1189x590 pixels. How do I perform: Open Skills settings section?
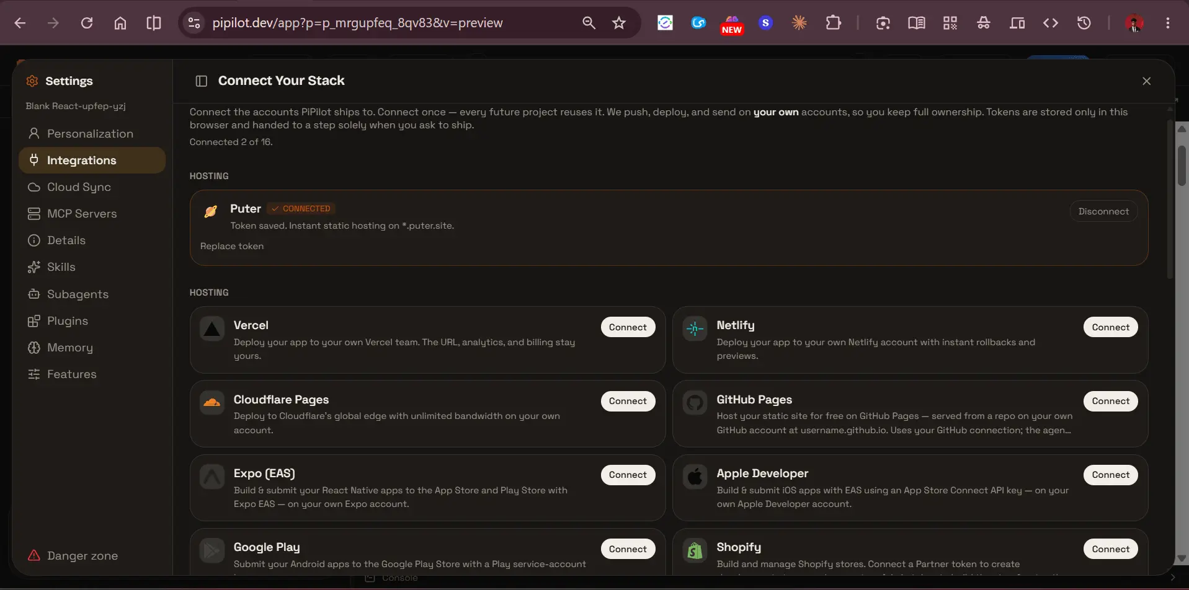coord(92,267)
